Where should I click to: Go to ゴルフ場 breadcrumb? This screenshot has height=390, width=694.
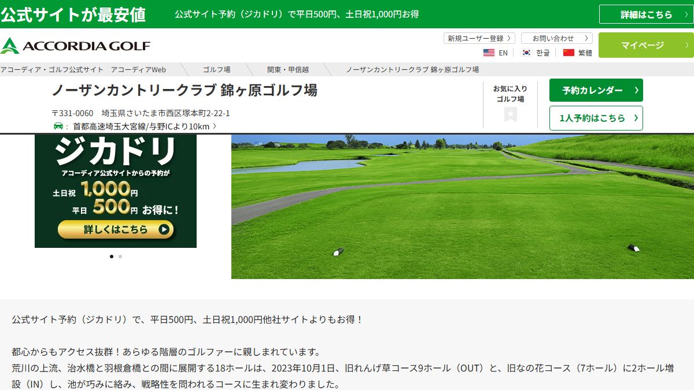pyautogui.click(x=216, y=69)
